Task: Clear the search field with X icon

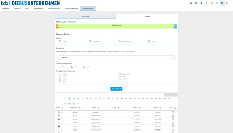Action: coord(173,57)
